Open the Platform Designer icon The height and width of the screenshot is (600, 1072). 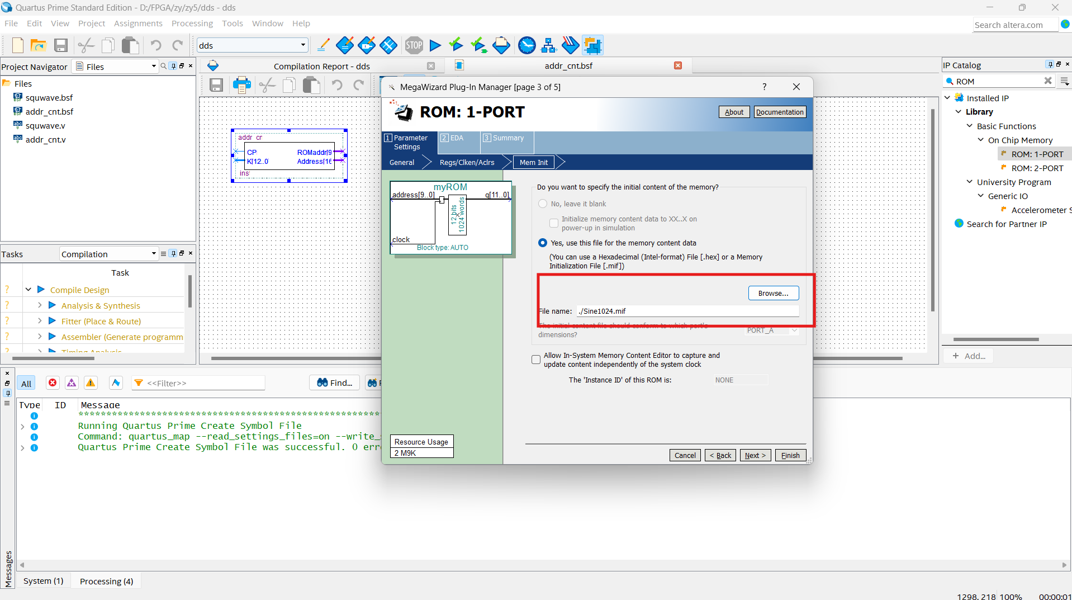click(592, 45)
